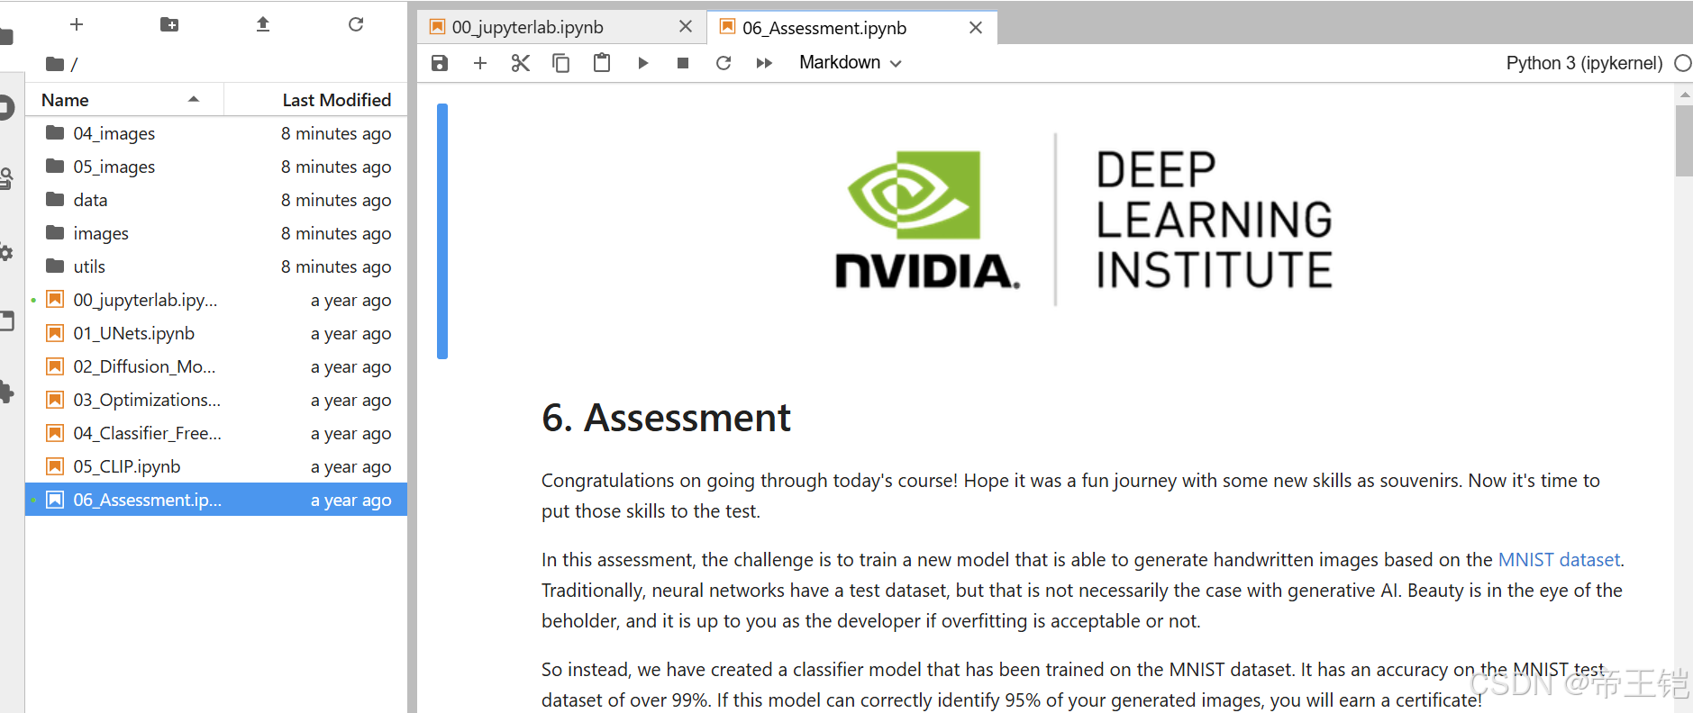Create a new folder with the folder-plus icon
Screen dimensions: 1693x713
(x=169, y=24)
